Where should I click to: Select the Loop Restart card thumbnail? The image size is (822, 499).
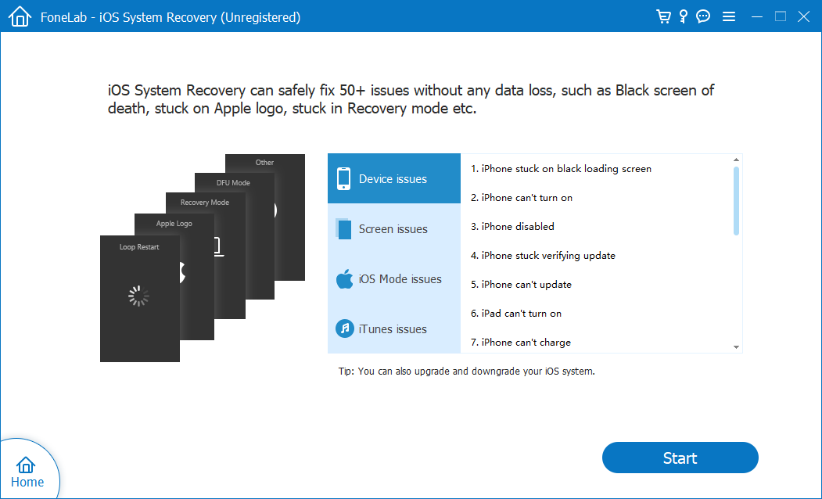(x=139, y=298)
